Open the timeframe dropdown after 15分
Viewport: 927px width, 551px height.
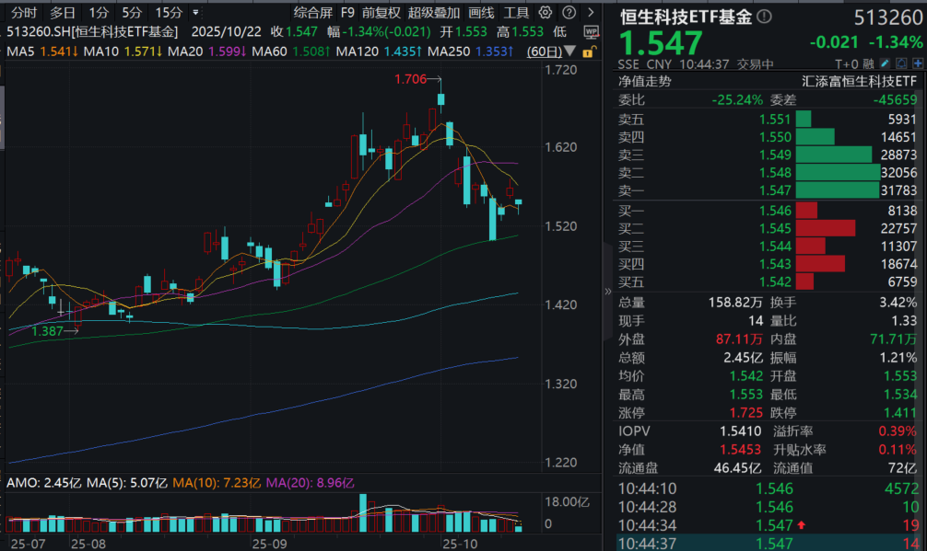[195, 13]
